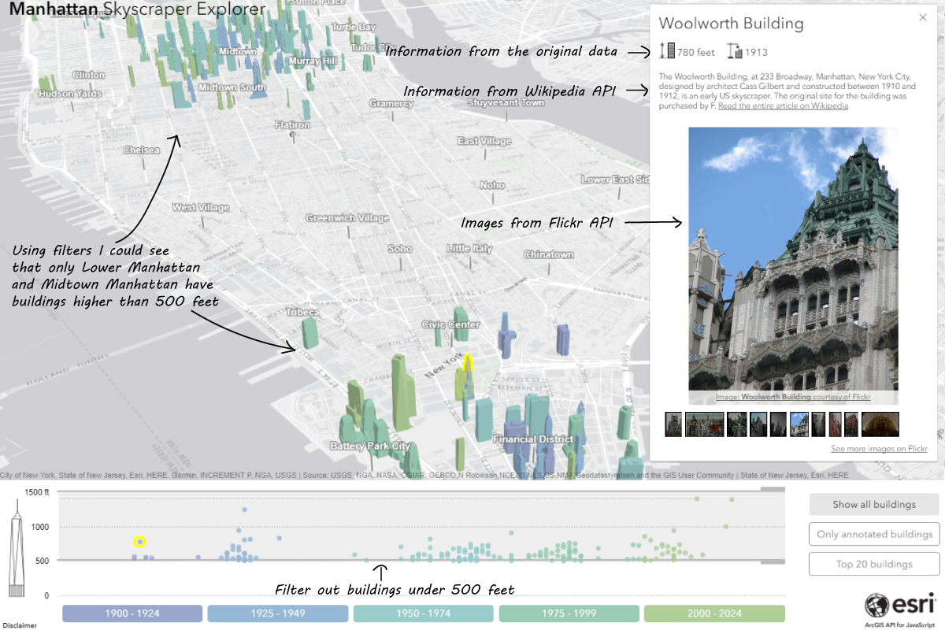Click the building height icon beside 780 feet
The height and width of the screenshot is (630, 945).
[667, 52]
